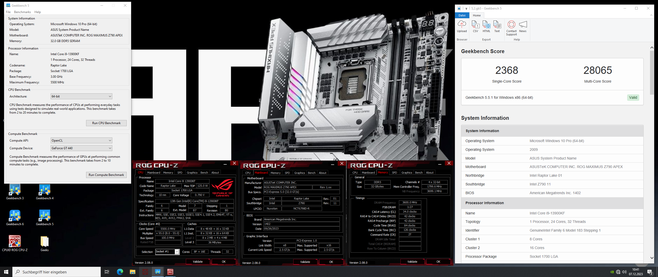
Task: Open the News ribbon icon
Action: tap(523, 27)
